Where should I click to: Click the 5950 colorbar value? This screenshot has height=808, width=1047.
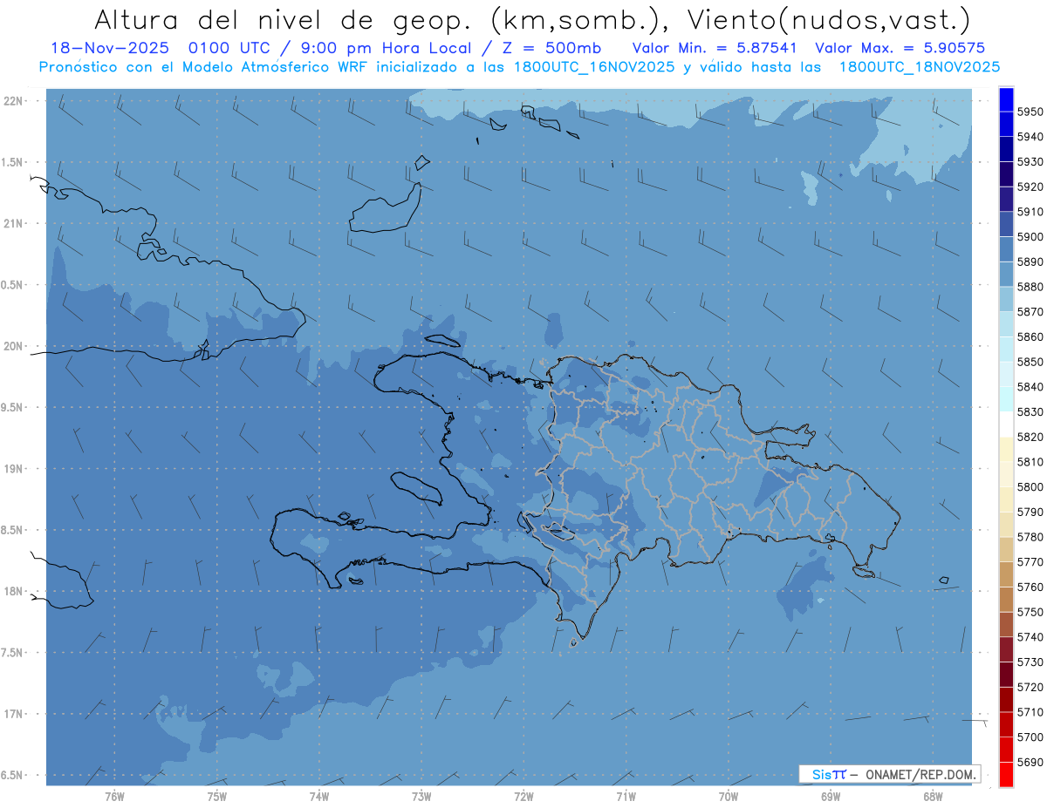(1030, 112)
